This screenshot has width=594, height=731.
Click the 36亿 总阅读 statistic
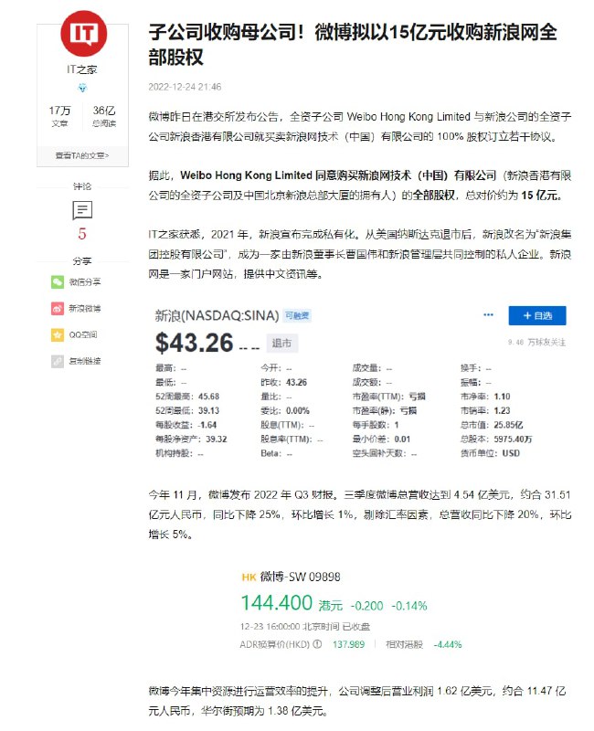(104, 116)
